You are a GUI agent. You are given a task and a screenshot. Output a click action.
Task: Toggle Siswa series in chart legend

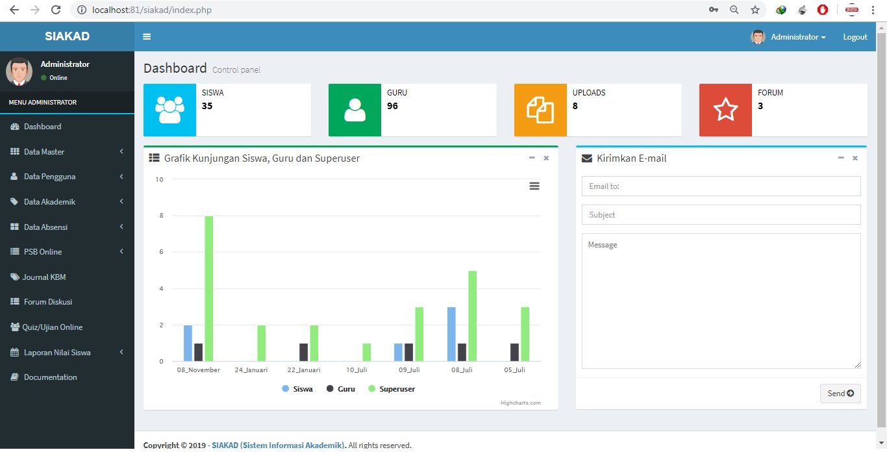coord(297,389)
